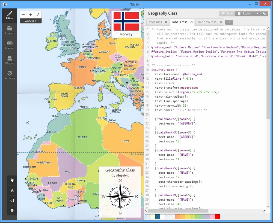Open the Plugins panel
The image size is (273, 223).
10,60
